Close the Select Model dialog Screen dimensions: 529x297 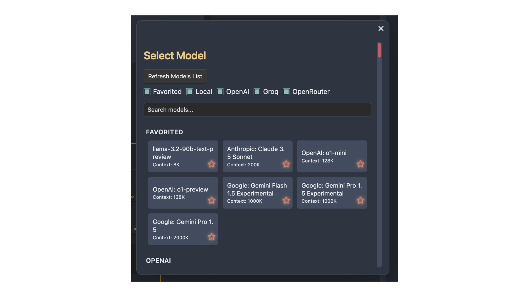(x=381, y=29)
